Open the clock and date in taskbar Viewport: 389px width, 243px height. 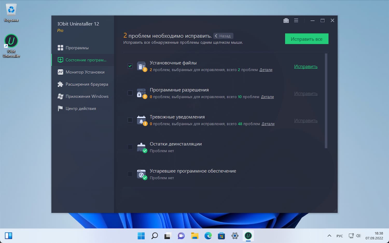coord(374,236)
